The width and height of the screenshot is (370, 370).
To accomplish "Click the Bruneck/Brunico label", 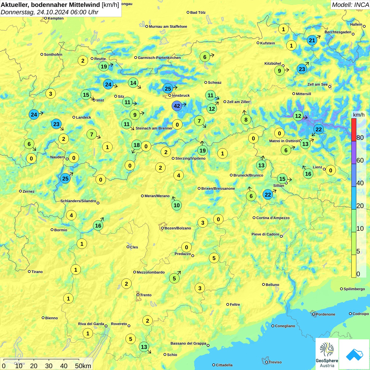I will pos(248,175).
